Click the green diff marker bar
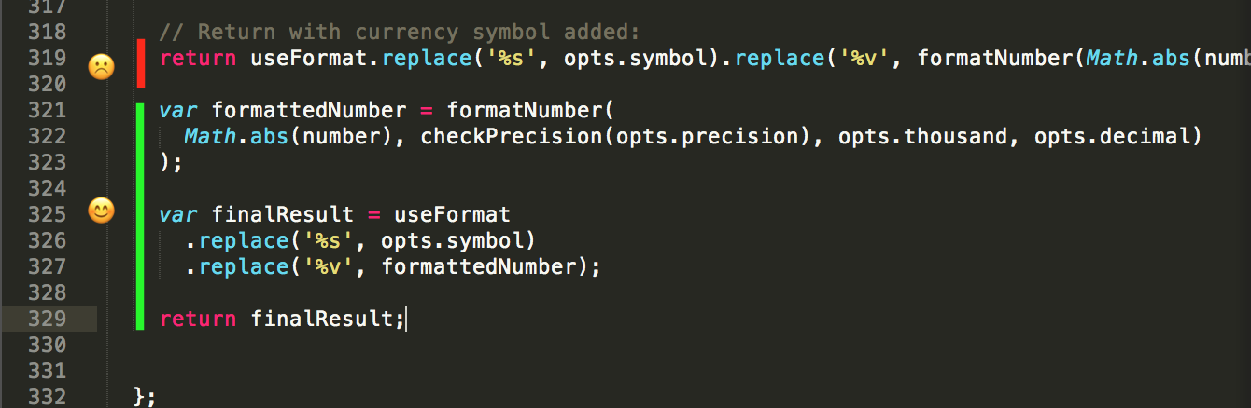The width and height of the screenshot is (1251, 408). tap(140, 215)
